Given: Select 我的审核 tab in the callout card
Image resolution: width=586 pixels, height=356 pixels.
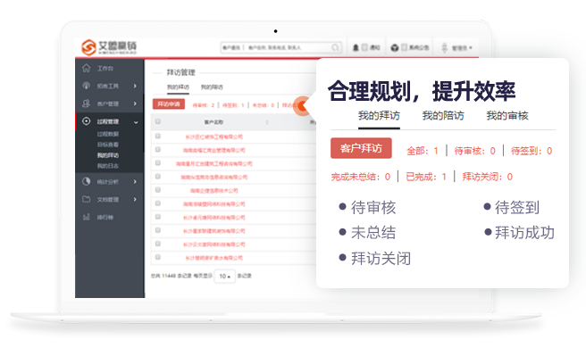Looking at the screenshot, I should pyautogui.click(x=507, y=116).
